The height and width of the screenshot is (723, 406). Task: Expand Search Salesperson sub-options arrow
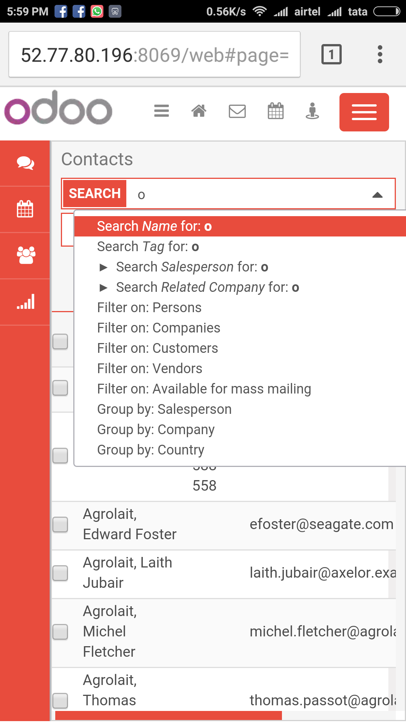pyautogui.click(x=103, y=267)
